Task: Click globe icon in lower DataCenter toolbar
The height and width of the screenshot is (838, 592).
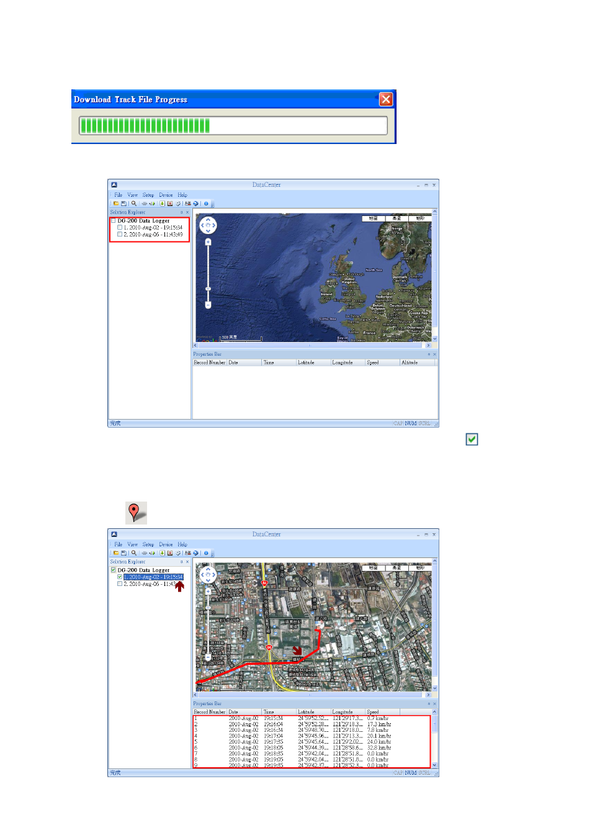Action: point(195,552)
